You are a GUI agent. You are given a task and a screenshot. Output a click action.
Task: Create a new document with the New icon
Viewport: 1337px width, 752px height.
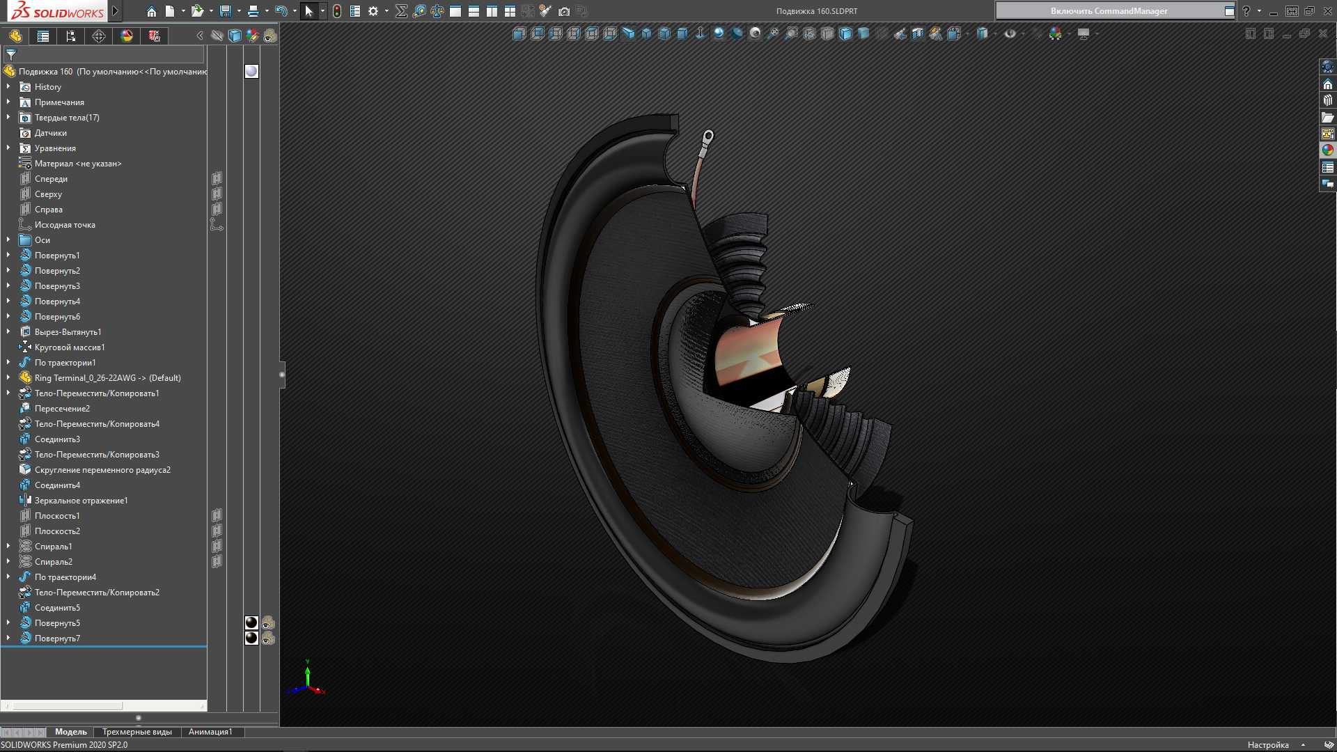(x=169, y=11)
